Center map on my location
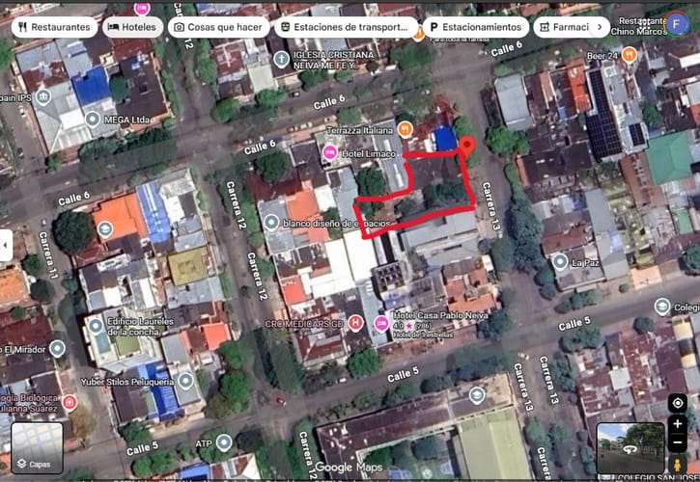 (x=678, y=404)
